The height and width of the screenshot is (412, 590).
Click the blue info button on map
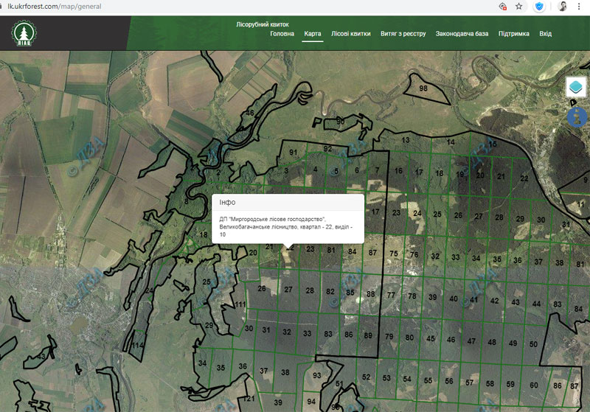click(x=577, y=116)
